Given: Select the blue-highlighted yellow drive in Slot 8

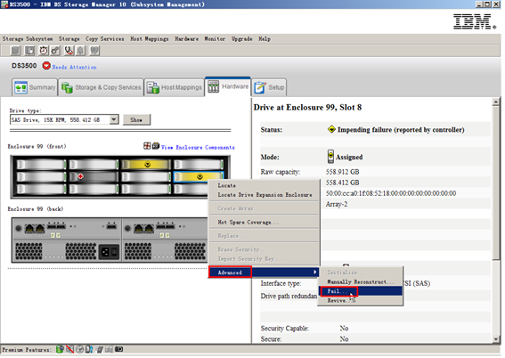Looking at the screenshot, I should tap(199, 176).
